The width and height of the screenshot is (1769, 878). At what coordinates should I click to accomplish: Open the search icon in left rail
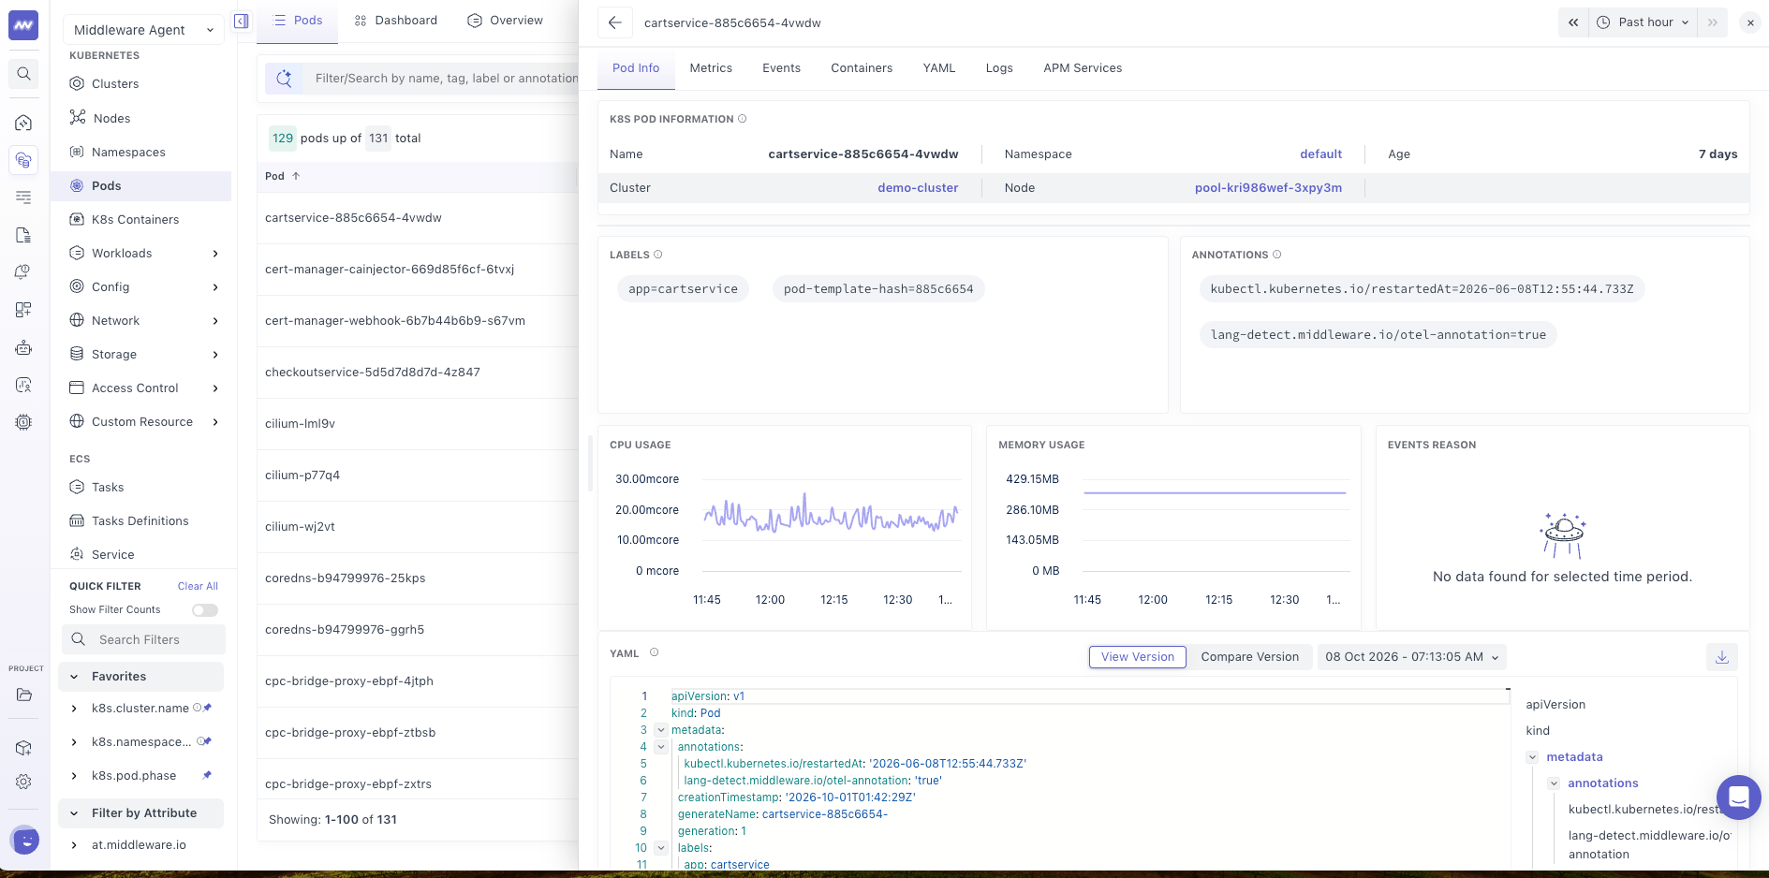coord(24,74)
